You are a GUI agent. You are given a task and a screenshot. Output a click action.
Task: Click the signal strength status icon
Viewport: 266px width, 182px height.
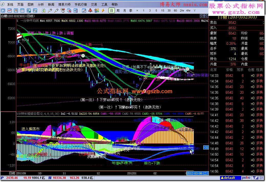click(256, 178)
